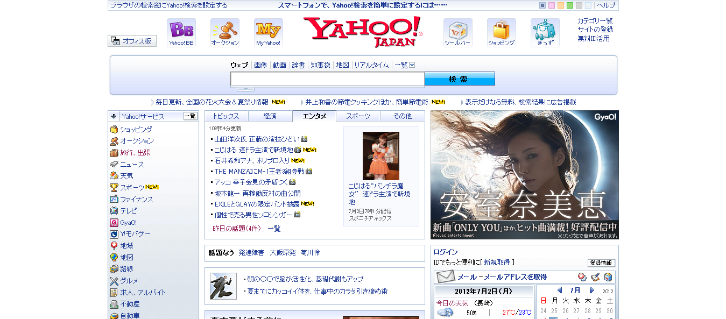The width and height of the screenshot is (726, 319).
Task: Click the オークション icon in the services sidebar
Action: point(114,141)
